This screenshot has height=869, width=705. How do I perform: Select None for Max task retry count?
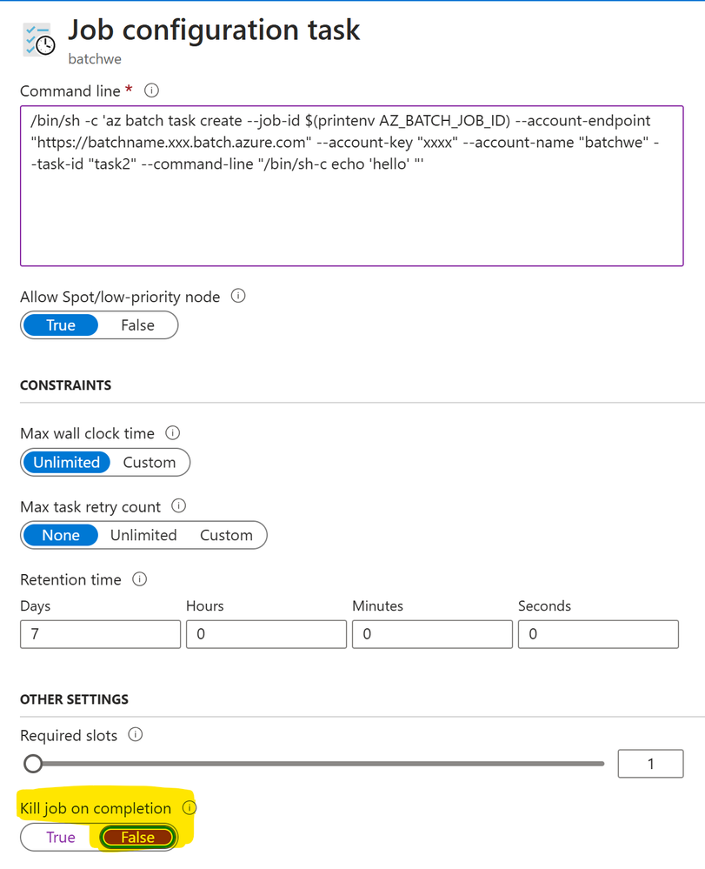(61, 535)
